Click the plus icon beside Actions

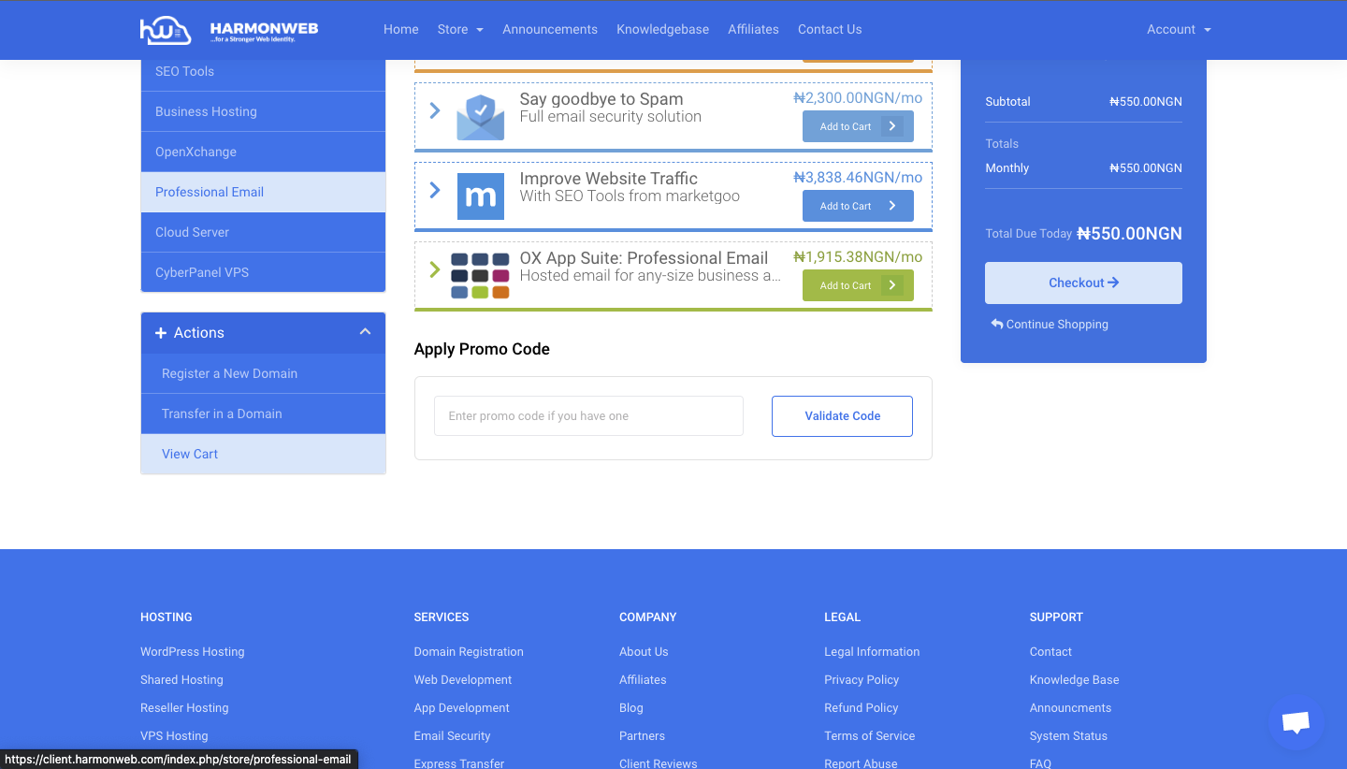(x=160, y=332)
